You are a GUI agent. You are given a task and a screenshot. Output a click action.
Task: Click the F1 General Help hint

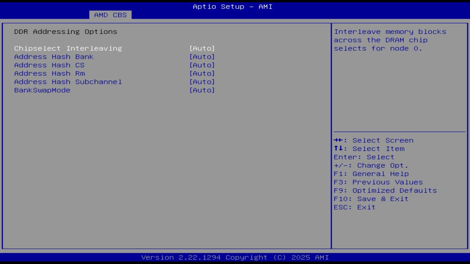[x=371, y=173]
